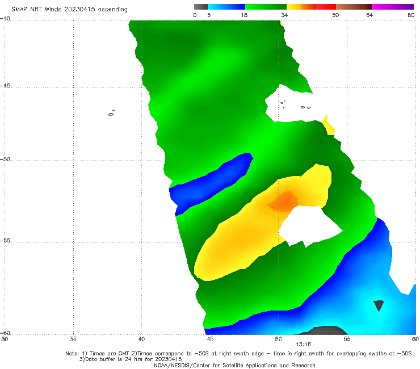The image size is (420, 369).
Task: Click the magenta-purple color bar segment
Action: click(x=393, y=7)
